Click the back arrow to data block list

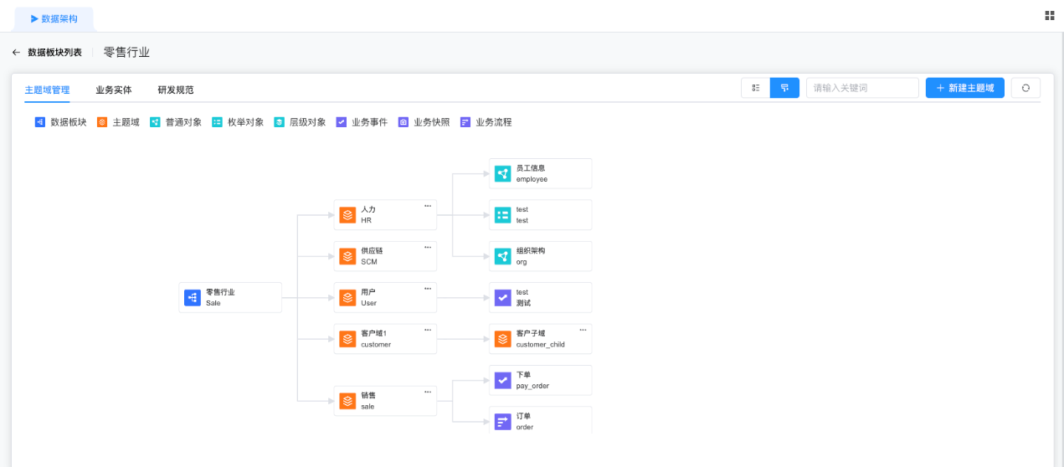click(16, 53)
